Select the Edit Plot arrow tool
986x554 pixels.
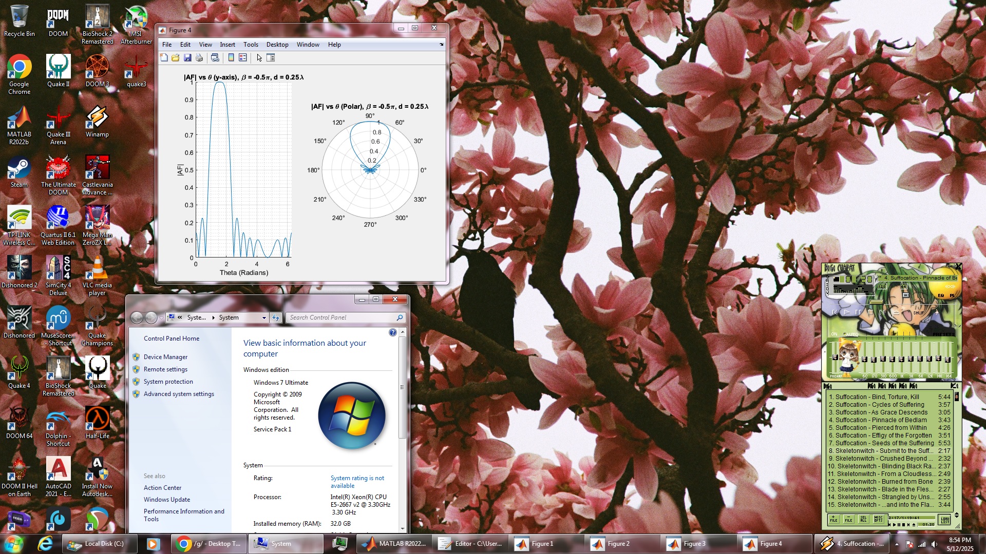[259, 58]
